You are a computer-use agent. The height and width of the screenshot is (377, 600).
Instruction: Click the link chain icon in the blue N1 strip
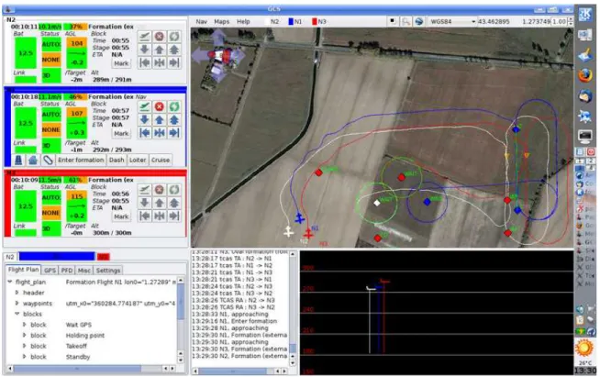(48, 160)
